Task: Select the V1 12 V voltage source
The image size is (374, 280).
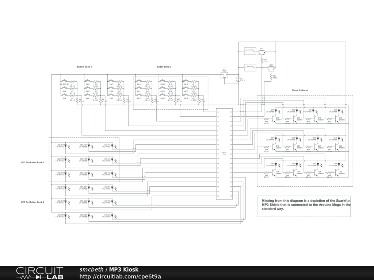Action: 238,79
